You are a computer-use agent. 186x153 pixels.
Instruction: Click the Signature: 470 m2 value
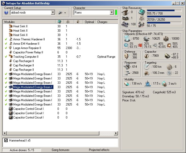click(x=133, y=92)
